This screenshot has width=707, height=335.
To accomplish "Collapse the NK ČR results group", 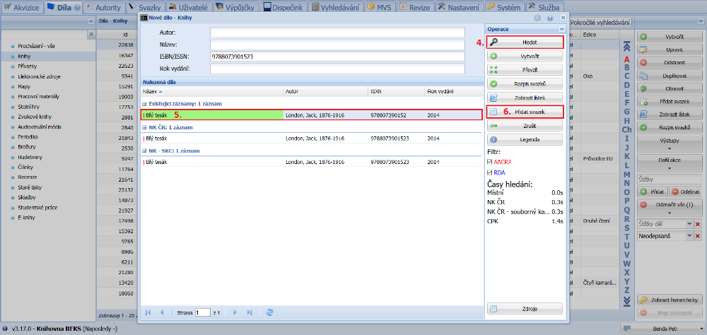I will pos(145,127).
